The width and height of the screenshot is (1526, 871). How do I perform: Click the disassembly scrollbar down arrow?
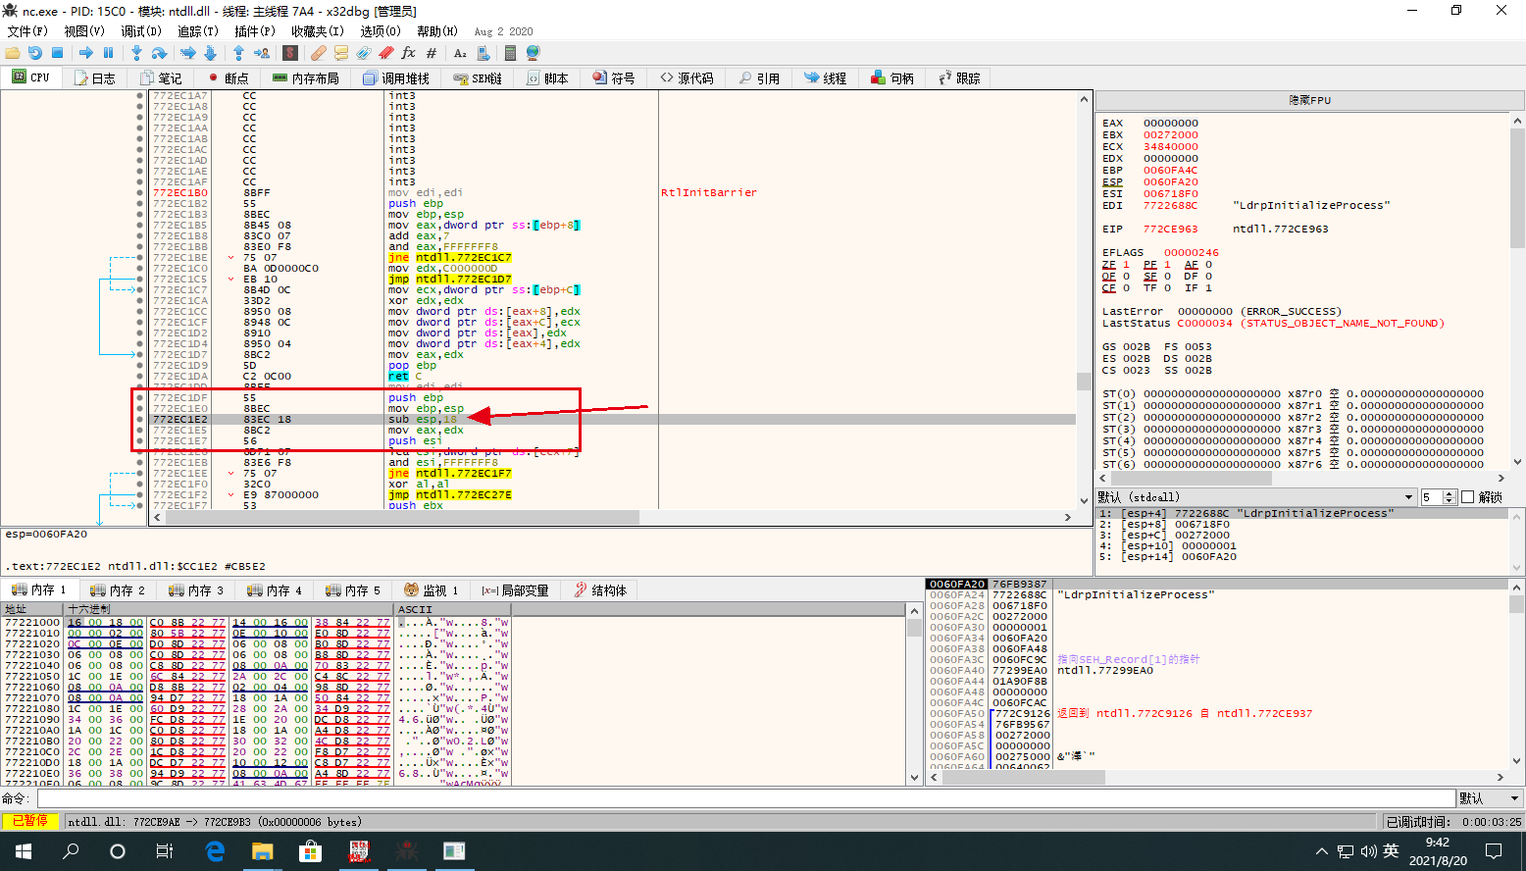tap(1084, 501)
